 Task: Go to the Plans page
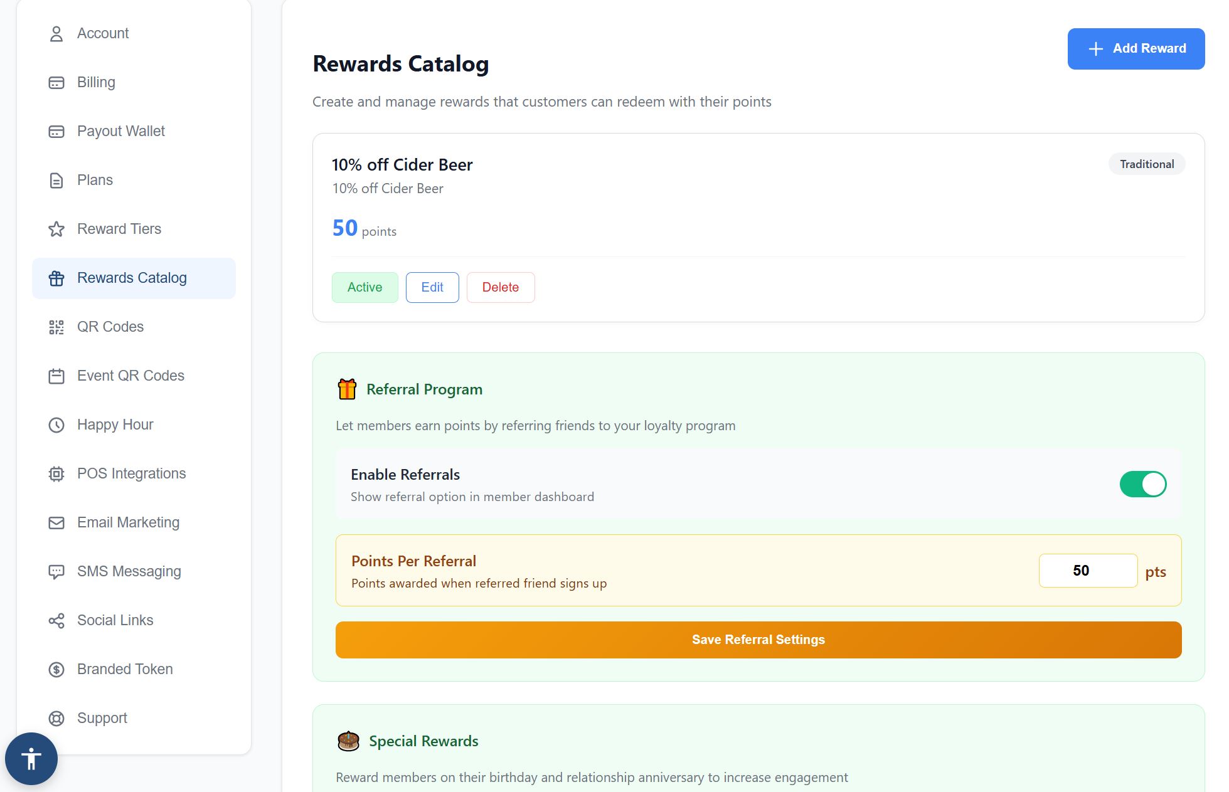134,180
